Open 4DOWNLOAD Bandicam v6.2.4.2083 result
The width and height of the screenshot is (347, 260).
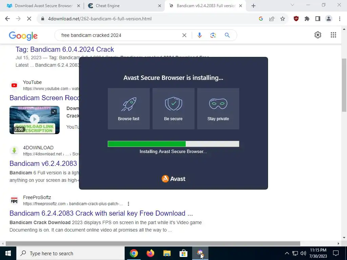[x=43, y=164]
